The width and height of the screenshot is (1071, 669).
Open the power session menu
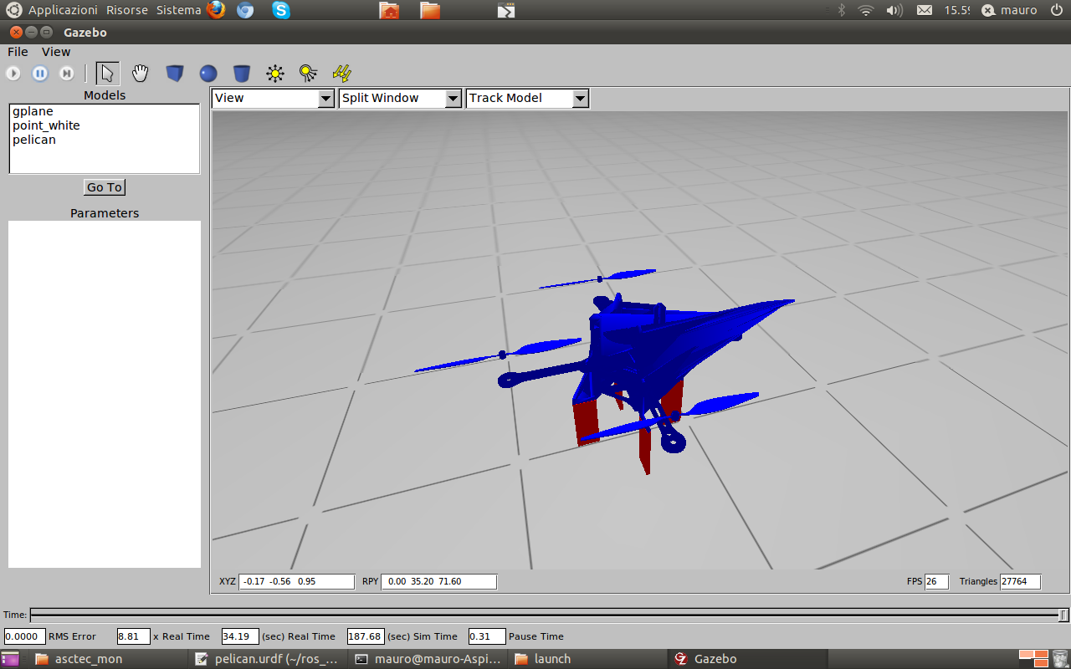(1056, 10)
